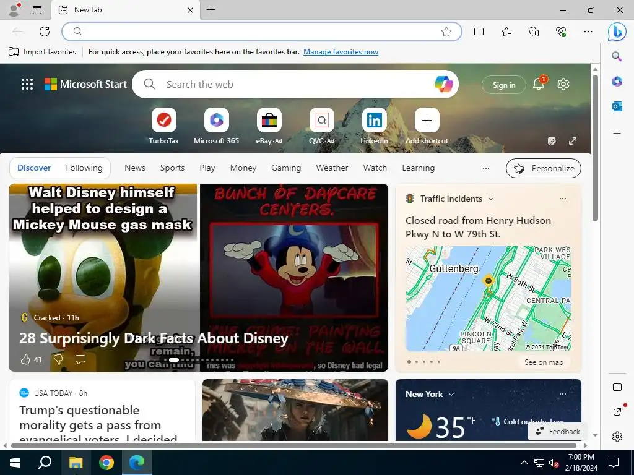The image size is (634, 475).
Task: Show more feed categories ellipsis
Action: coord(486,168)
